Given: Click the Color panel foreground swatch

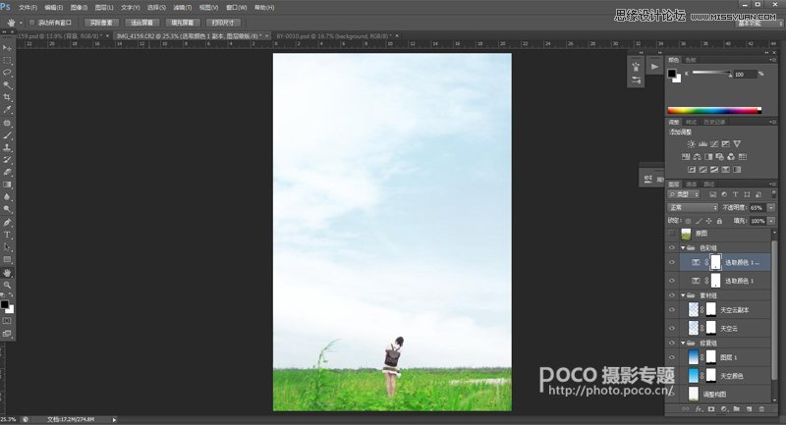Looking at the screenshot, I should pos(672,74).
